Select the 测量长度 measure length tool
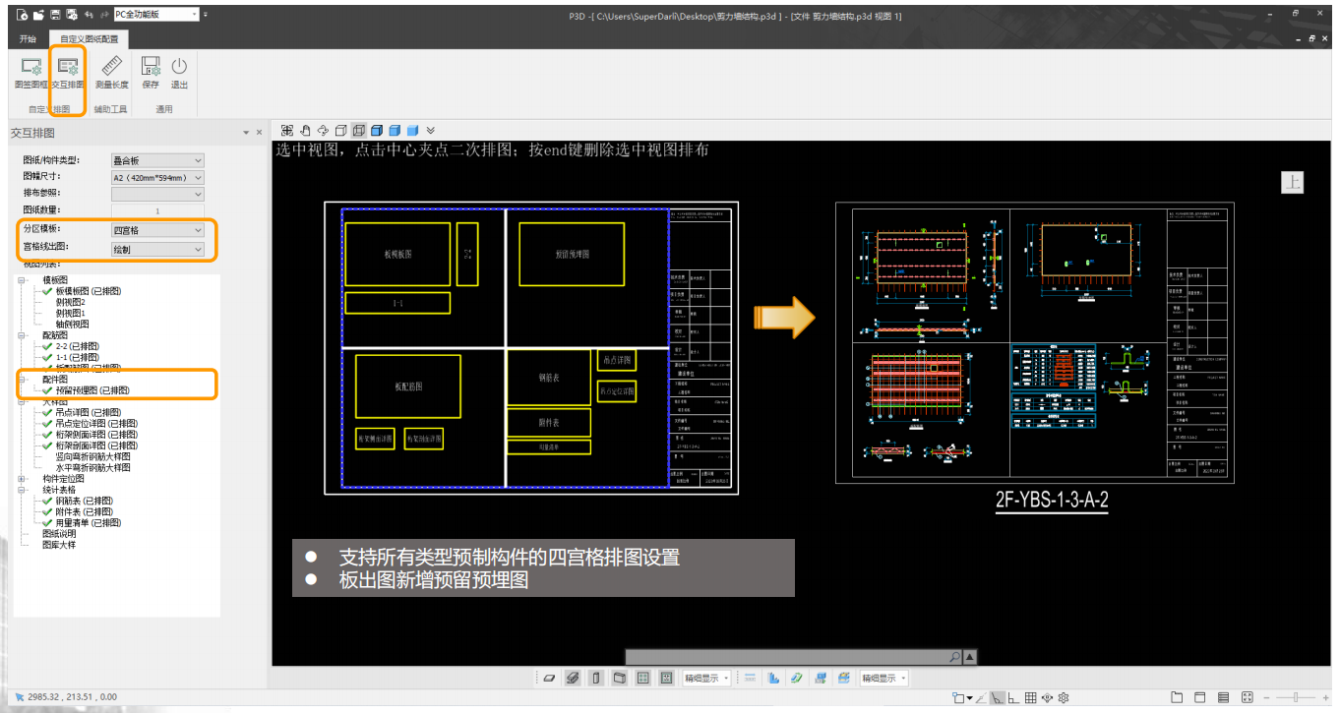The image size is (1340, 713). [x=111, y=72]
